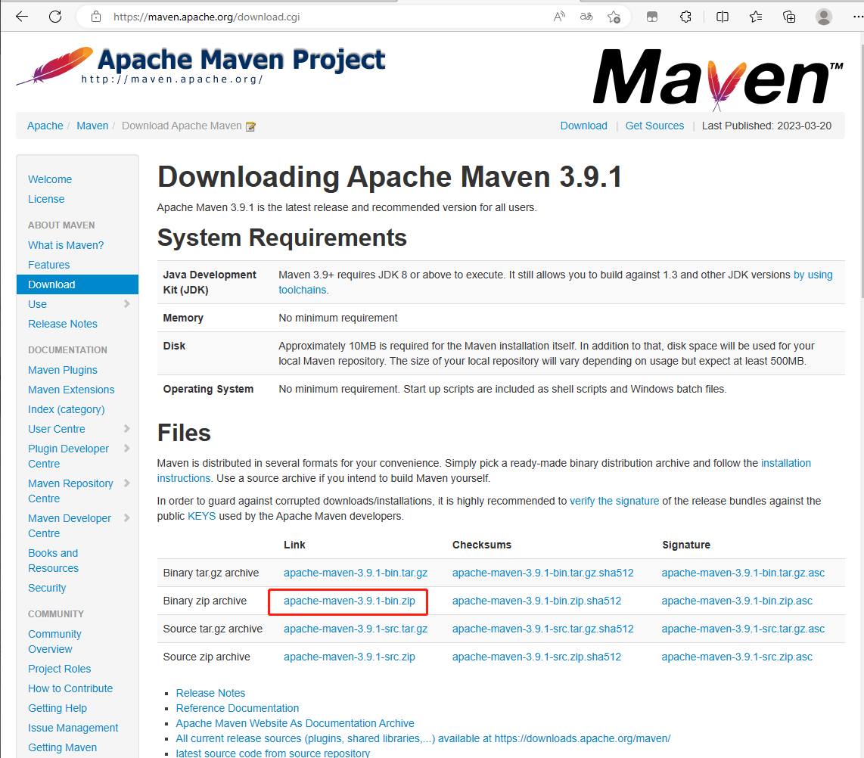
Task: Open the KEYS link
Action: pyautogui.click(x=202, y=516)
